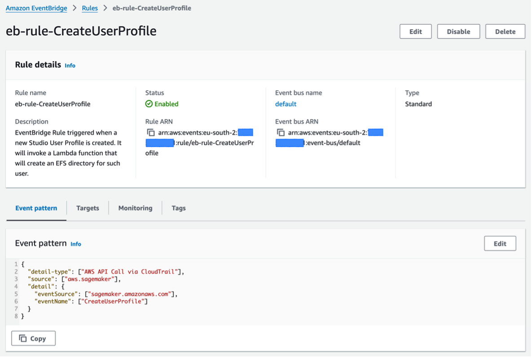This screenshot has width=532, height=358.
Task: Click the "detail-type" line in the pattern
Action: point(106,271)
